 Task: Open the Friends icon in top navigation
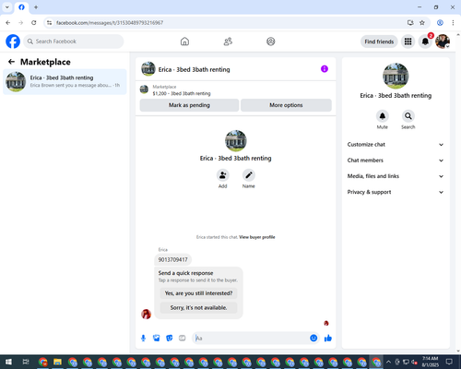coord(228,42)
